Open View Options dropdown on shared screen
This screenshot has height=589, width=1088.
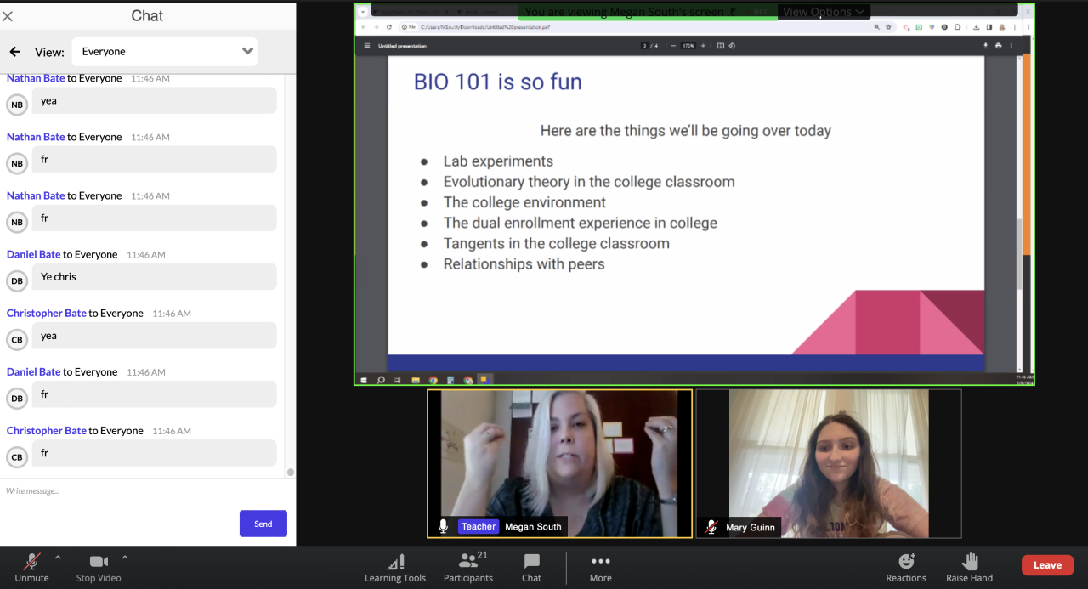point(824,12)
